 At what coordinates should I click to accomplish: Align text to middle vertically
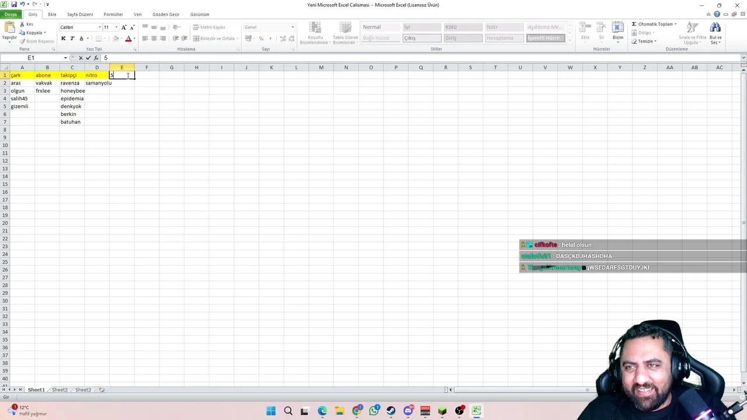coord(153,27)
